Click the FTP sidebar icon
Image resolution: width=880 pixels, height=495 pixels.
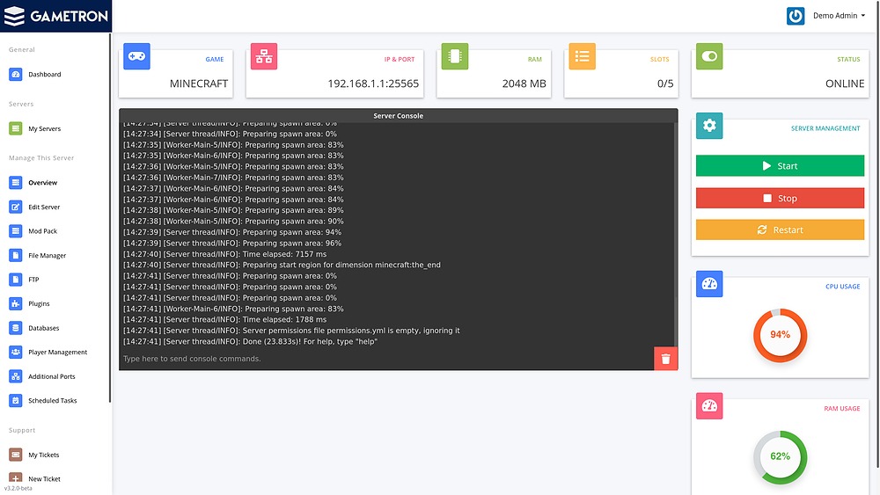(16, 280)
